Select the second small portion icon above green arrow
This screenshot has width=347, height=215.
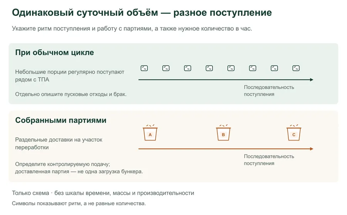(x=166, y=68)
